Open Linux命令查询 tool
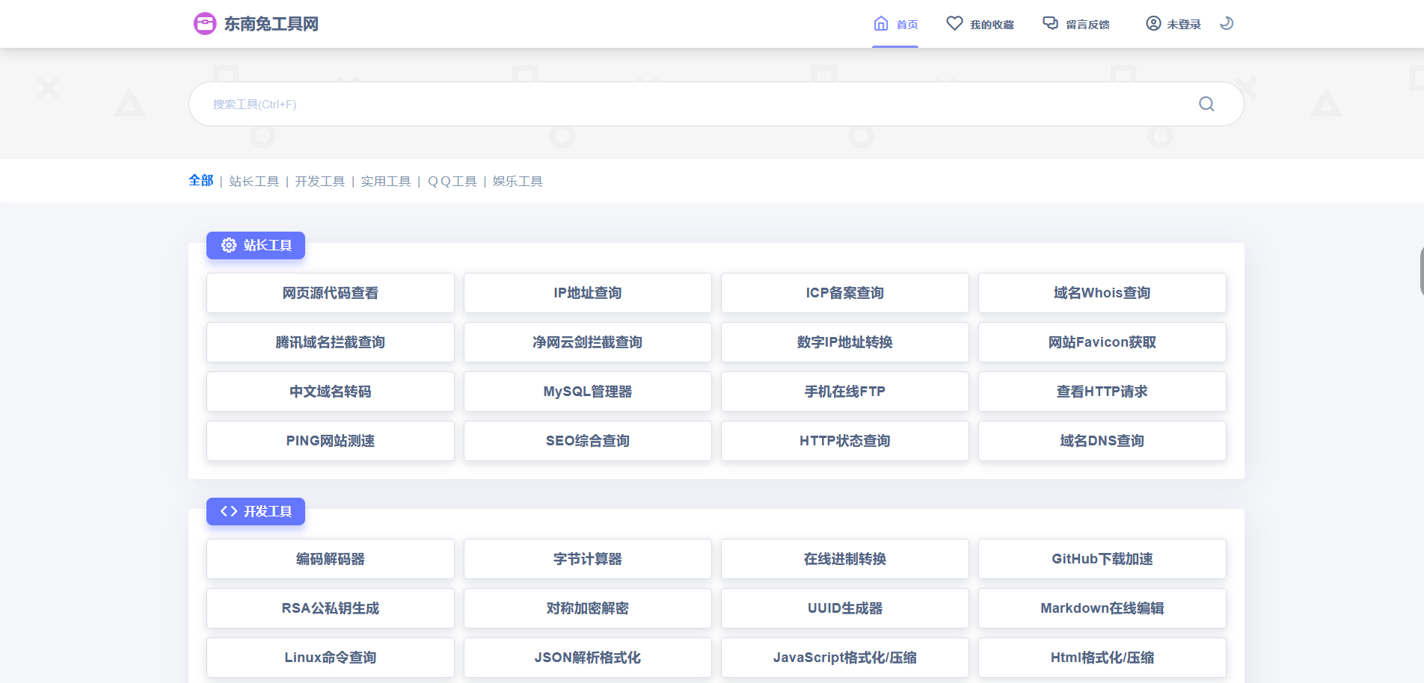This screenshot has height=683, width=1424. 331,658
